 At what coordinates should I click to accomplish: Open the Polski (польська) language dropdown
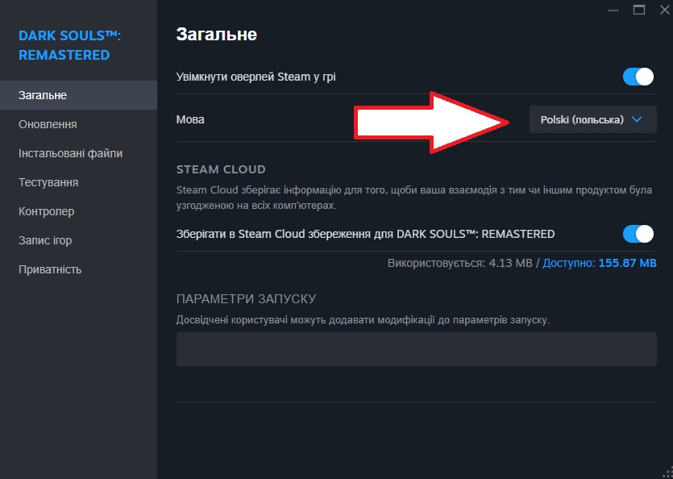click(592, 119)
